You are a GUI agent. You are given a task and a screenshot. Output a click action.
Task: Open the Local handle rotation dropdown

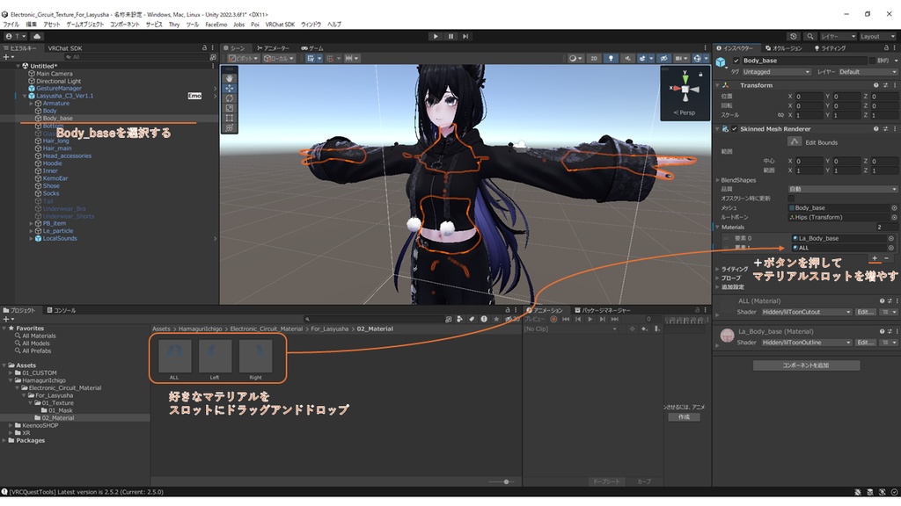[279, 58]
